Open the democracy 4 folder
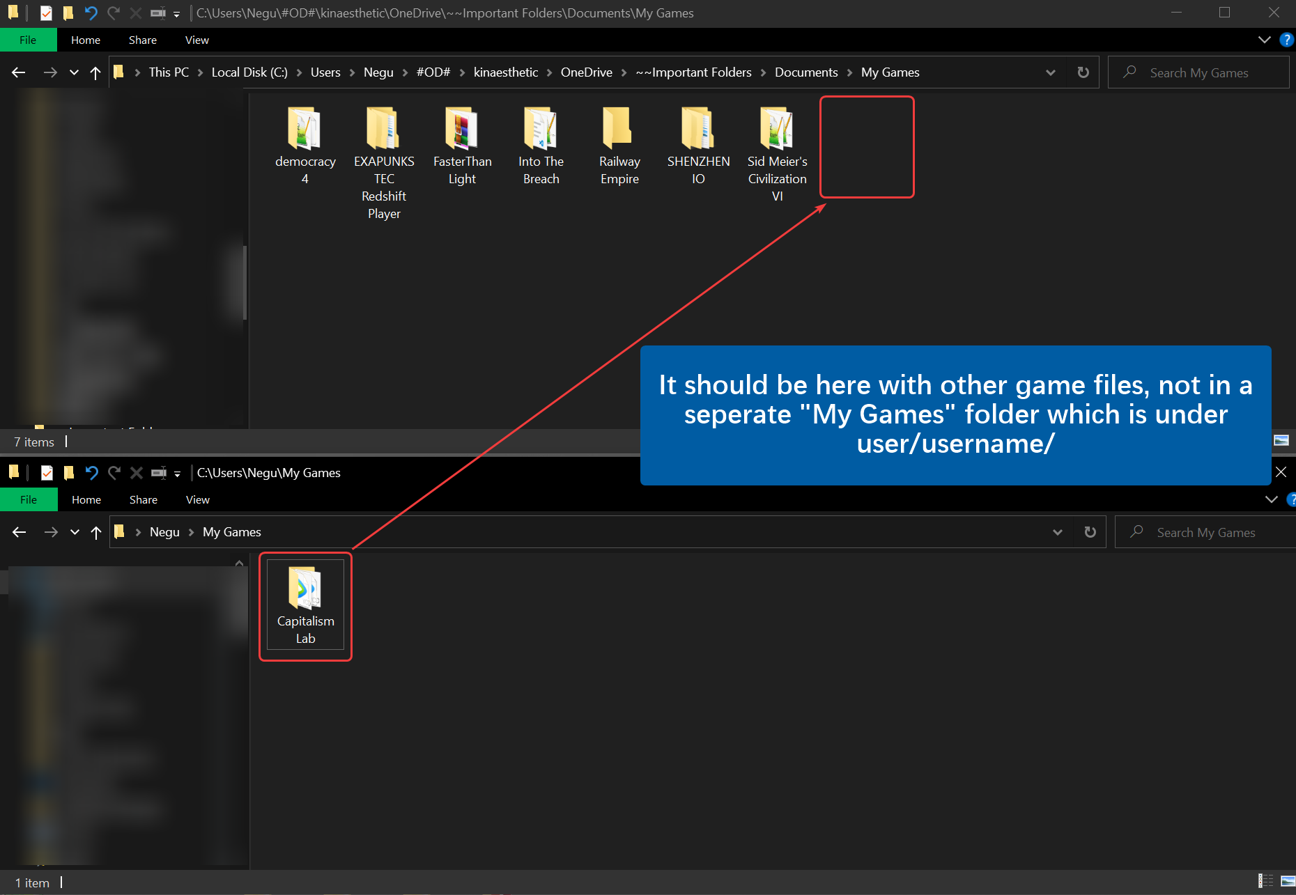Screen dimensions: 1296x895 [305, 146]
